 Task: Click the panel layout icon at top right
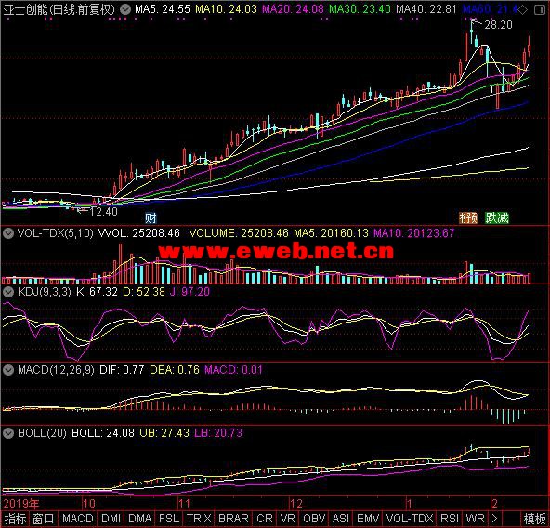click(x=540, y=10)
